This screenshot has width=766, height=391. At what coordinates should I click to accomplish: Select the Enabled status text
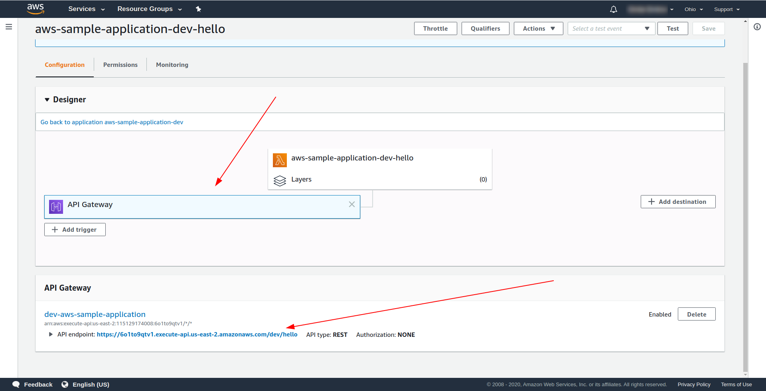tap(660, 315)
